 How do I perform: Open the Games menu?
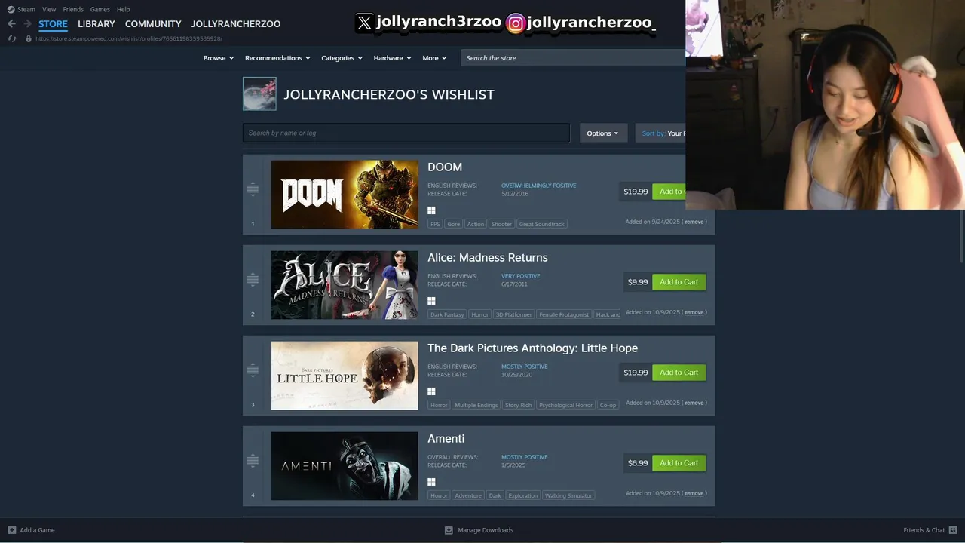[x=100, y=9]
